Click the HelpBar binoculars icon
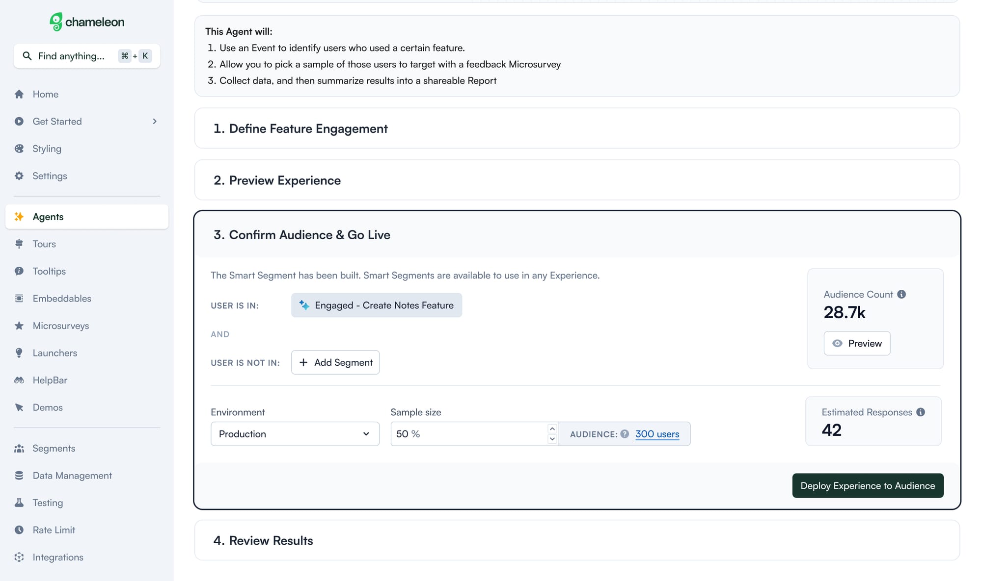 click(x=19, y=380)
